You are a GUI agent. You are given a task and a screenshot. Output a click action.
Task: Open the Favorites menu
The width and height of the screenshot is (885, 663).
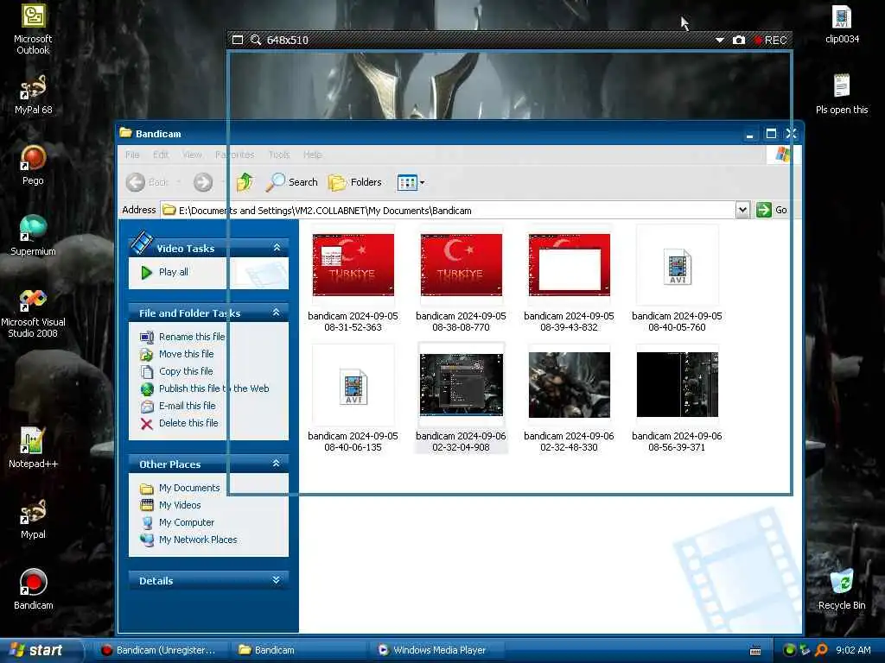(x=235, y=155)
